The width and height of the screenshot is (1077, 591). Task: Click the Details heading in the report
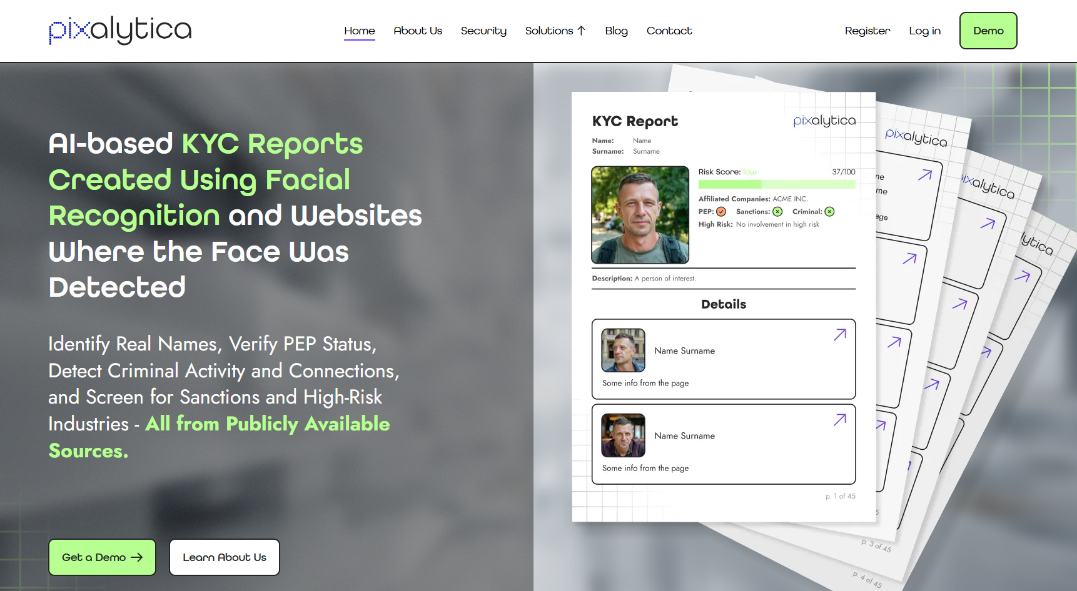click(724, 304)
